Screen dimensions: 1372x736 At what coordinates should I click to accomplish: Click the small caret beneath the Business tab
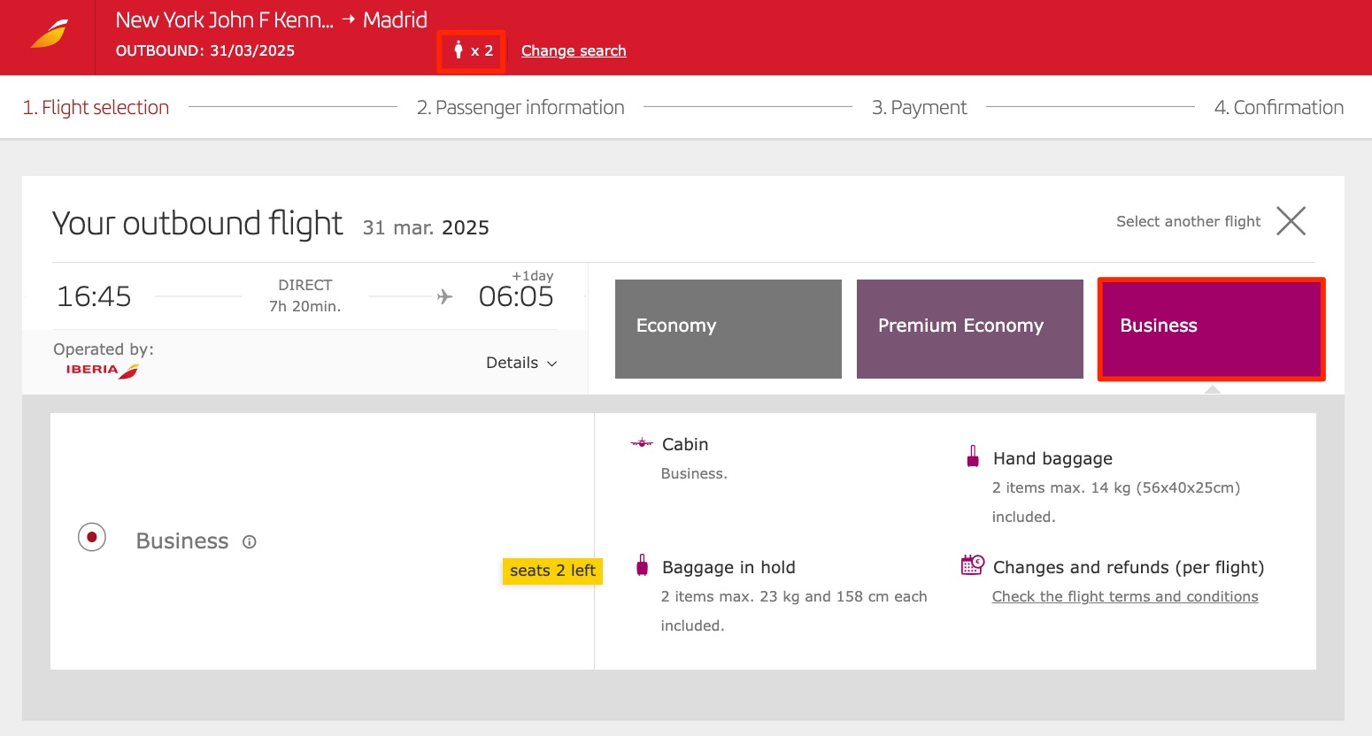click(x=1211, y=389)
